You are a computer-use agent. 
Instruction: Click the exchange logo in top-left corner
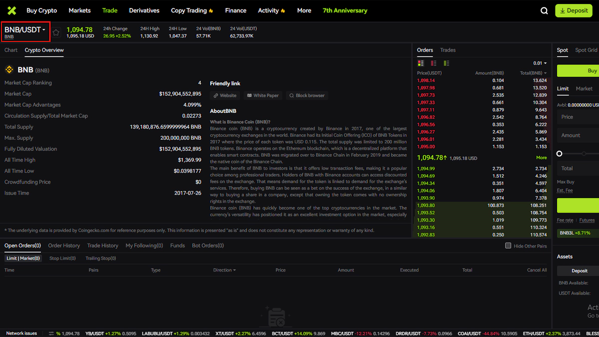point(11,10)
